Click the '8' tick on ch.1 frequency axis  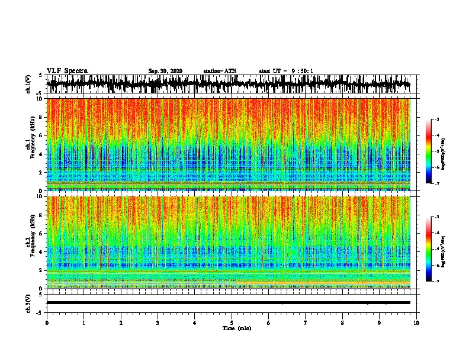42,117
